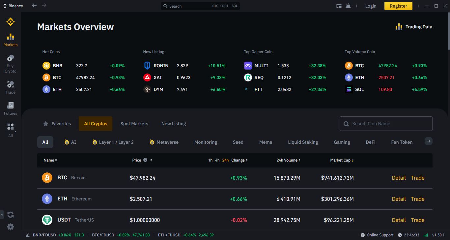Open Buy Crypto in sidebar
Screen dimensions: 450x240
[11, 64]
